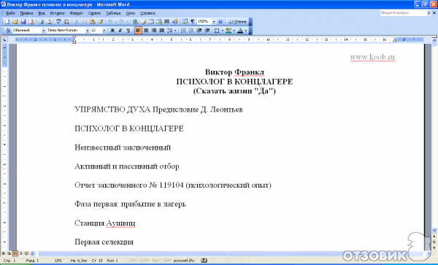The image size is (438, 265).
Task: Insert a Microsoft Excel worksheet
Action: point(159,21)
